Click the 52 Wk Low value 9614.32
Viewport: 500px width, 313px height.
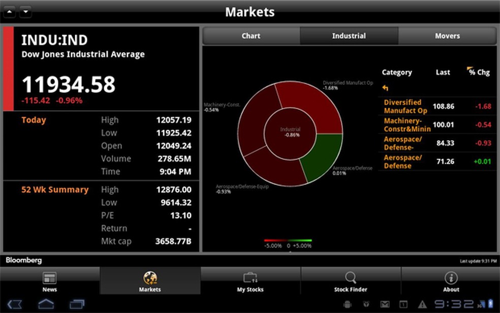(x=176, y=203)
